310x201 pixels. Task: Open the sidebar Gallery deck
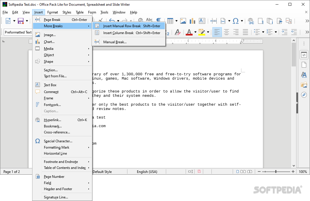pos(304,85)
